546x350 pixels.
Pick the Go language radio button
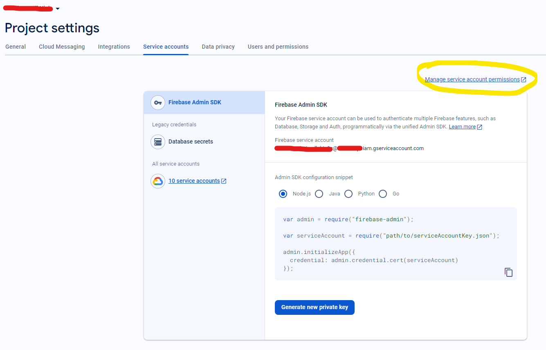(383, 194)
